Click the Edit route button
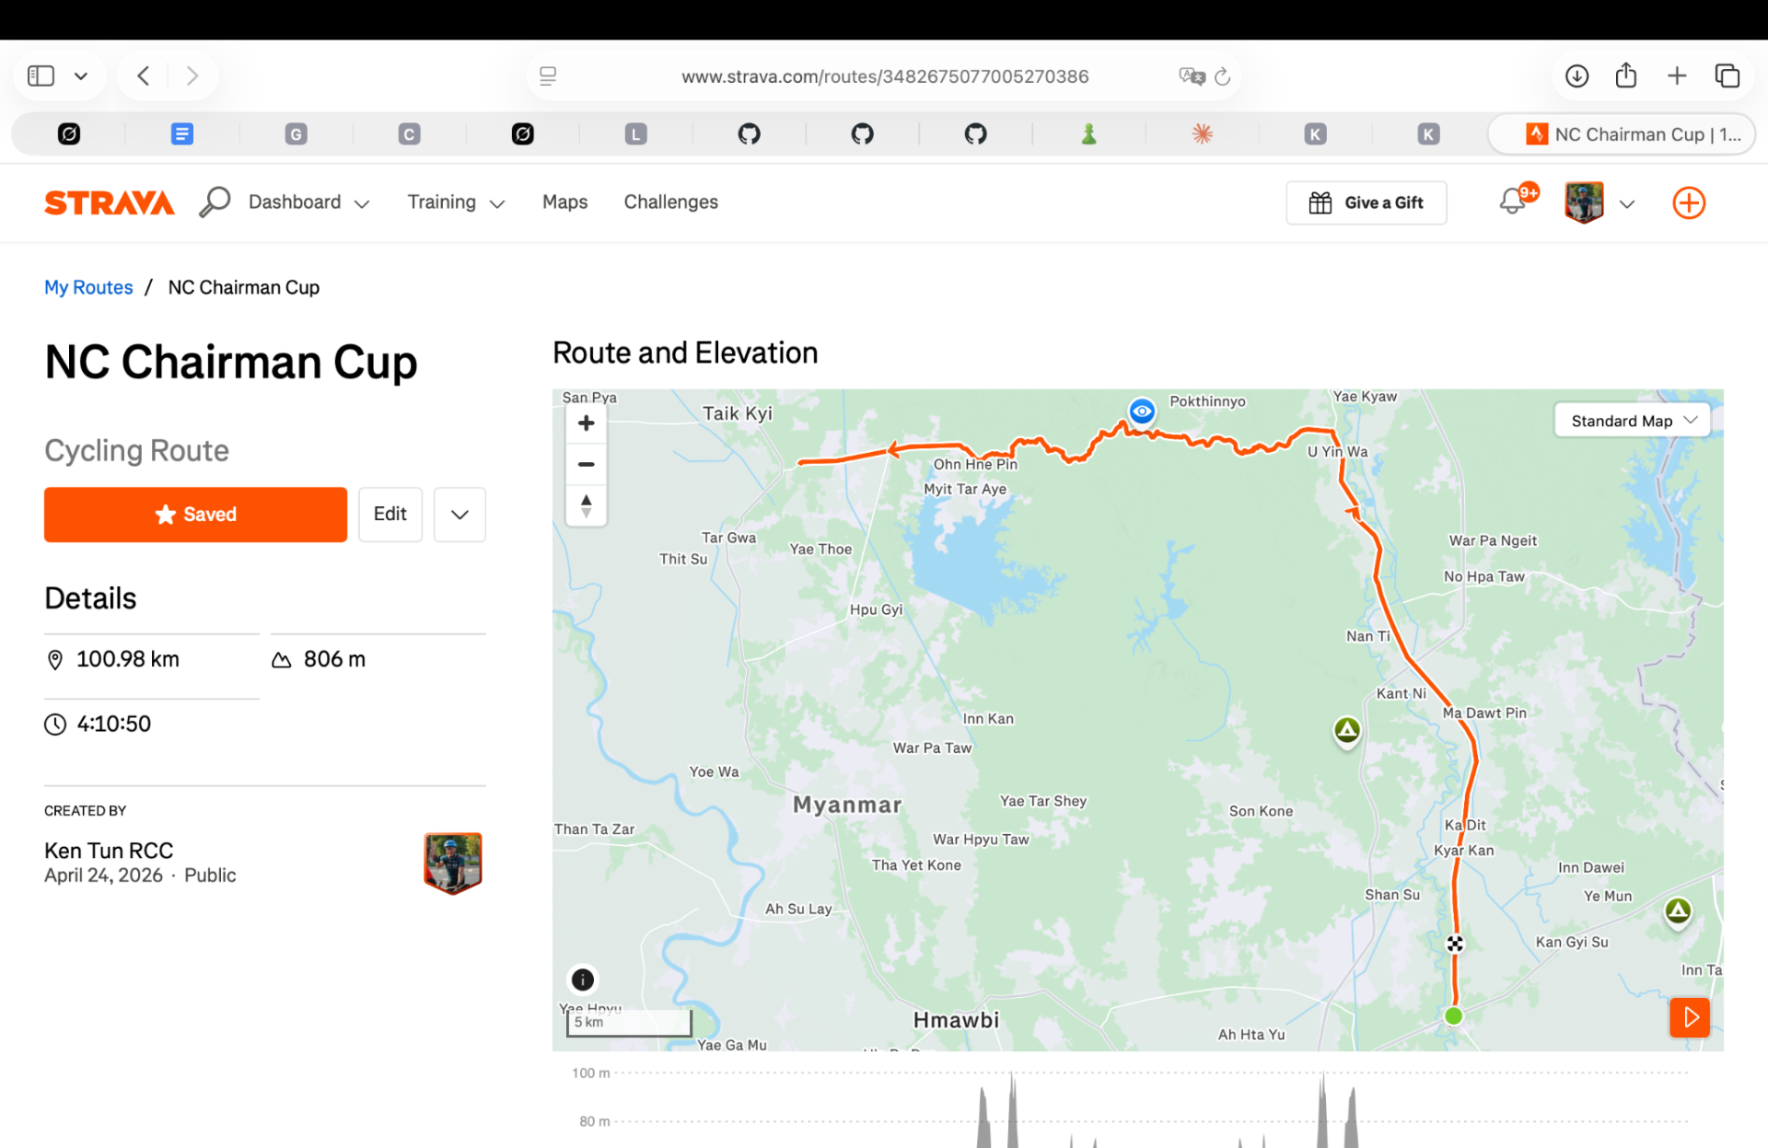Viewport: 1768px width, 1148px height. click(x=390, y=515)
